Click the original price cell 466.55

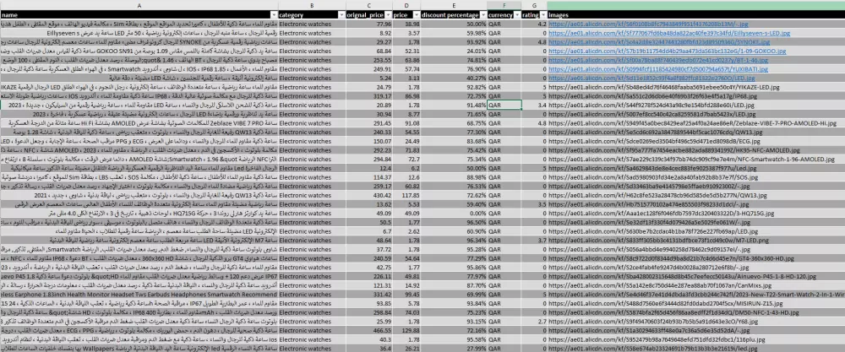pos(369,330)
